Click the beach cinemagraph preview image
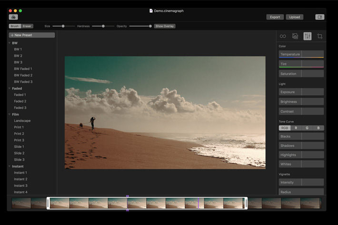The height and width of the screenshot is (225, 338). pos(165,113)
